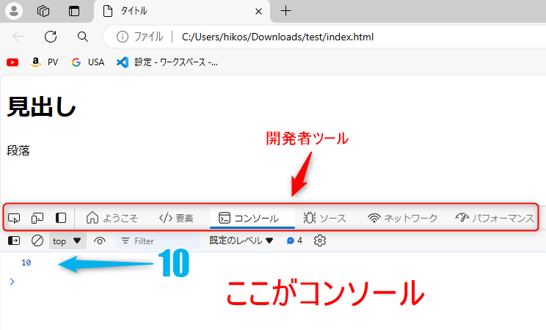Open the ネットワーク (Network) tab
The image size is (546, 330).
pyautogui.click(x=402, y=218)
